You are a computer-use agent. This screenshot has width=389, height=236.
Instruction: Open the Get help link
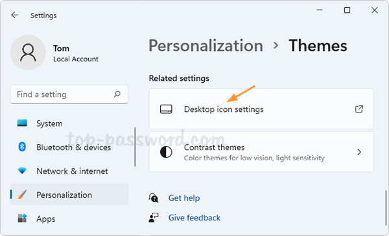(184, 198)
